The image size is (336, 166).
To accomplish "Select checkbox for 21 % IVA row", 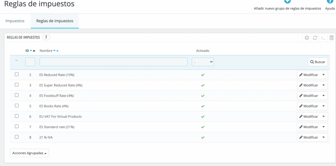I will click(x=16, y=137).
